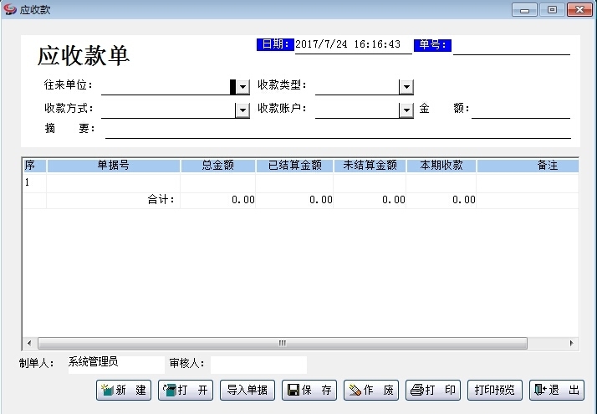This screenshot has width=597, height=414.
Task: Select the 序 column header
Action: click(34, 166)
